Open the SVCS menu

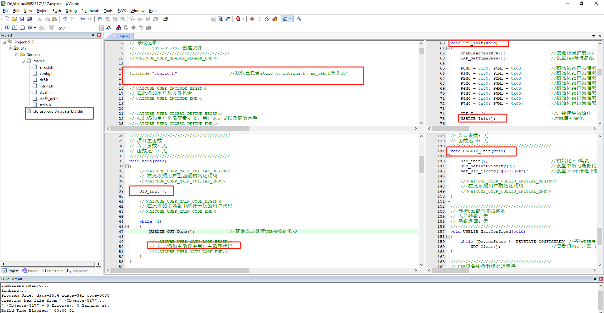121,11
